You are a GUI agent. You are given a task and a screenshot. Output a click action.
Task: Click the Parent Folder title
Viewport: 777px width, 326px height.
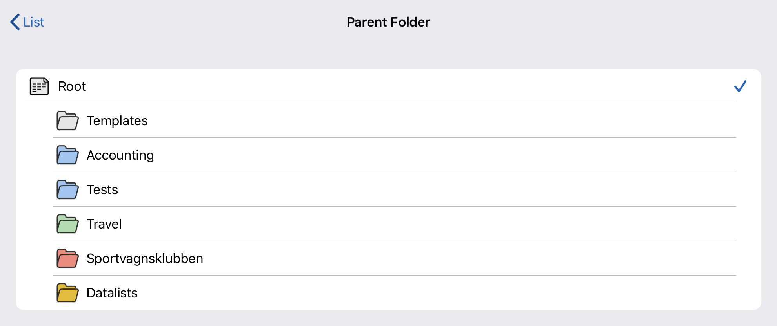point(388,22)
